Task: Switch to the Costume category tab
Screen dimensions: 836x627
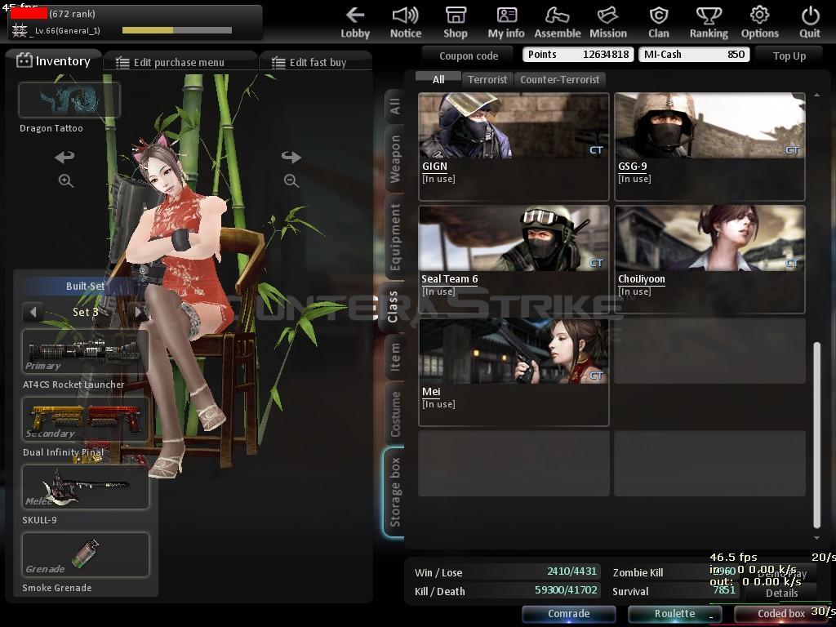Action: click(x=394, y=414)
